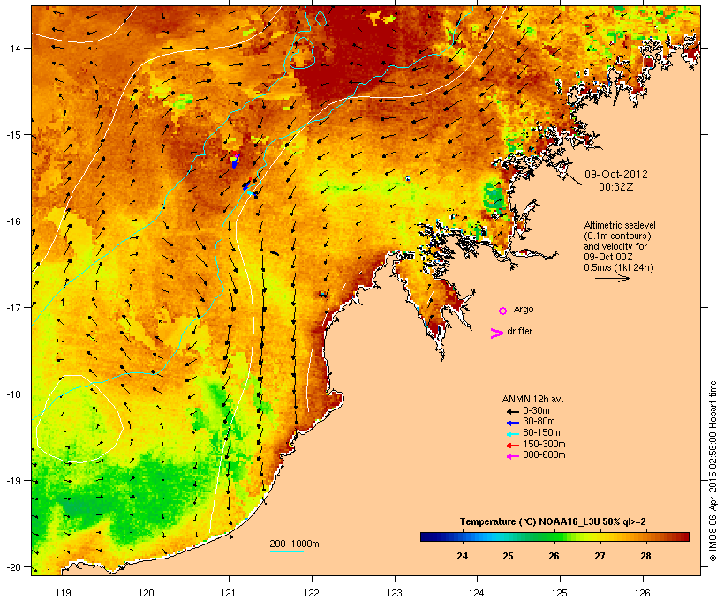The height and width of the screenshot is (600, 724).
Task: Click longitude axis label 126
Action: tap(643, 593)
